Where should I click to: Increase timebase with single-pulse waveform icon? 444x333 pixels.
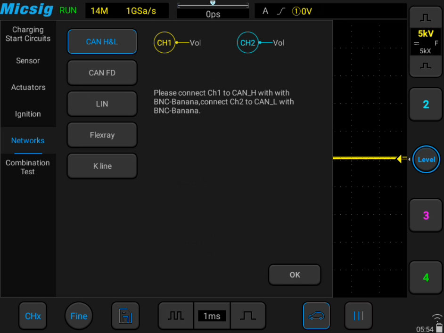[248, 316]
